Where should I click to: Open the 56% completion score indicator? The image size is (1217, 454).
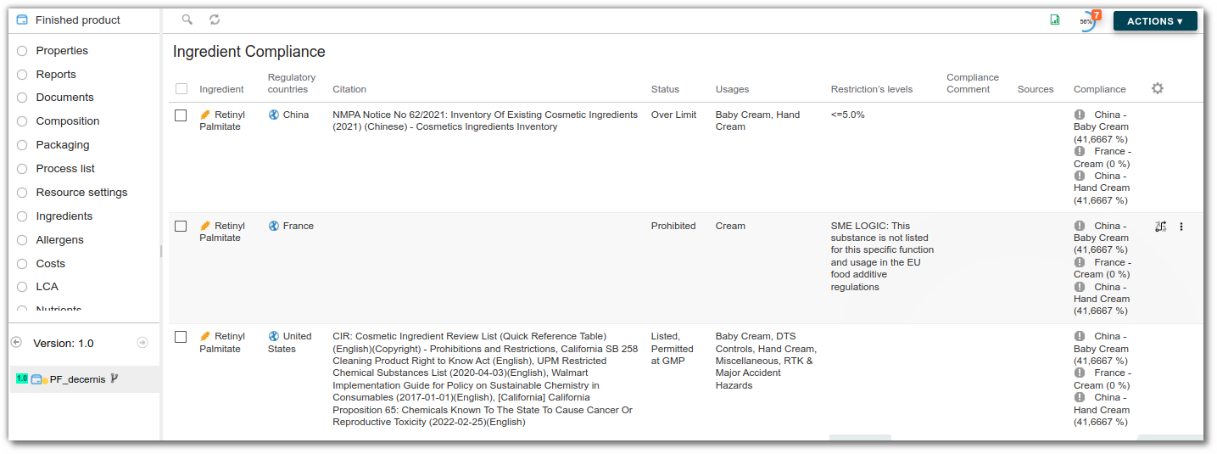1087,21
